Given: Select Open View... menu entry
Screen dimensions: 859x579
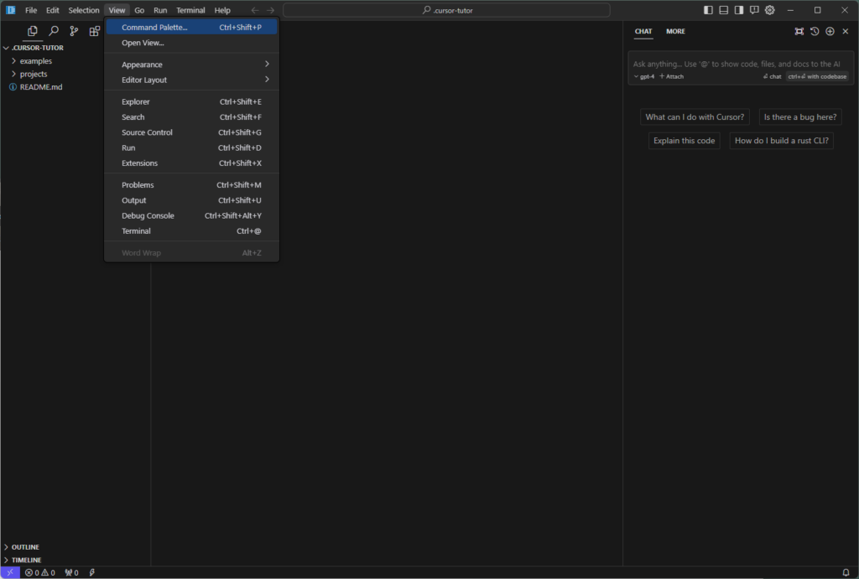Looking at the screenshot, I should [192, 42].
